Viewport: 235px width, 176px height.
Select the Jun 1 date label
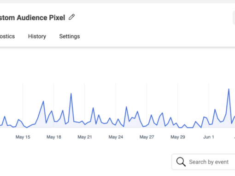(209, 137)
